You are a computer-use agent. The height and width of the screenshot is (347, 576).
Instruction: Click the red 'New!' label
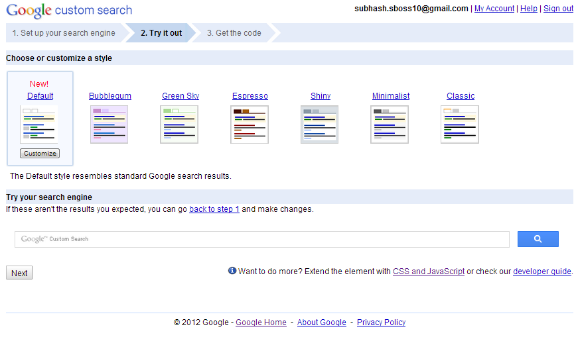coord(39,84)
